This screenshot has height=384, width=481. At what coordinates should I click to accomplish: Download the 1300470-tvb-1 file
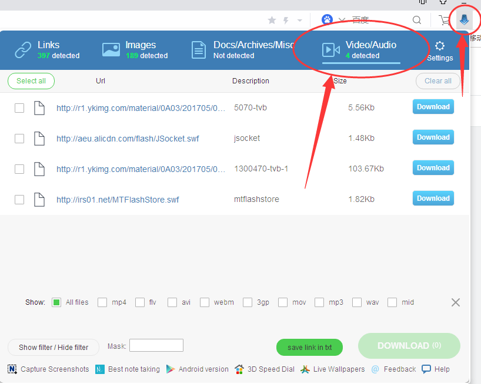(433, 167)
